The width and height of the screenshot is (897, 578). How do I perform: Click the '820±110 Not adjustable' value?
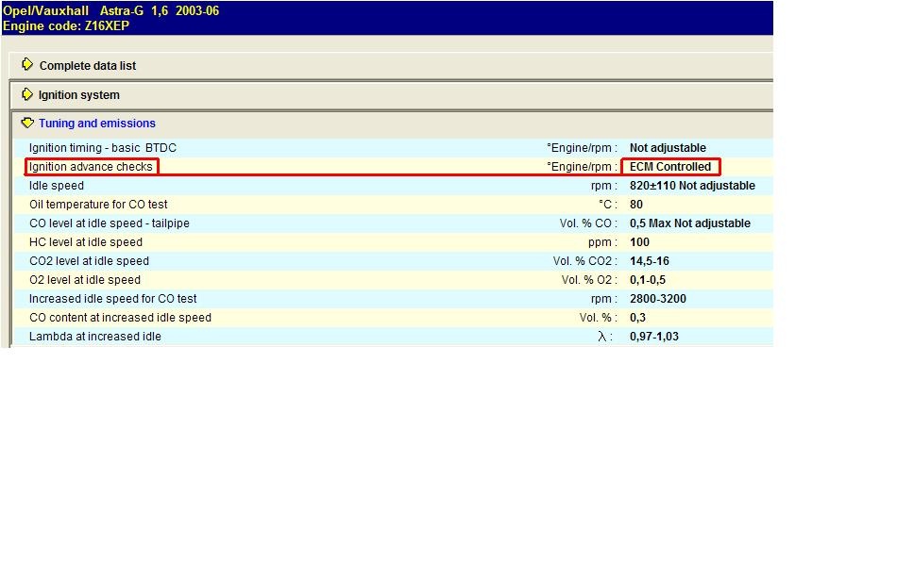coord(692,186)
